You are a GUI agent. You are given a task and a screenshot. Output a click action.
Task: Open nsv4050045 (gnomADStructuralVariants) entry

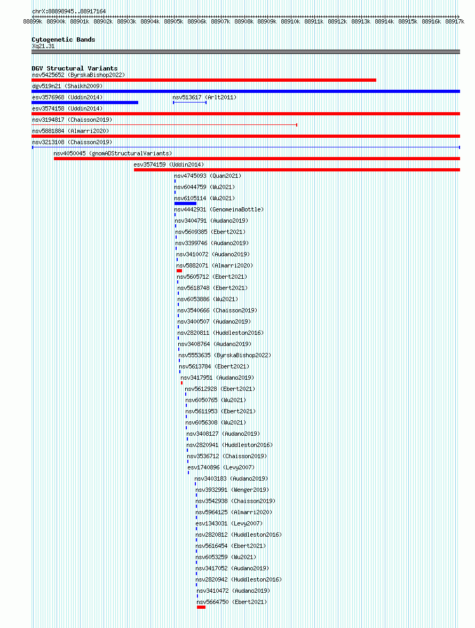[x=113, y=153]
